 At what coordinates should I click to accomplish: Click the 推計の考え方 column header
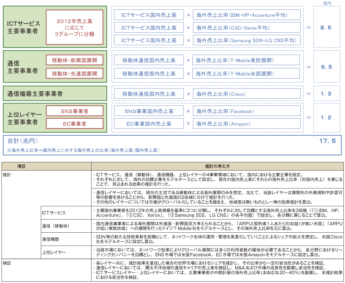pyautogui.click(x=217, y=166)
